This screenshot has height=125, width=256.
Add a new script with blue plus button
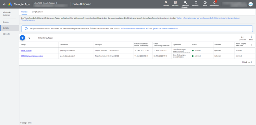pyautogui.click(x=22, y=38)
